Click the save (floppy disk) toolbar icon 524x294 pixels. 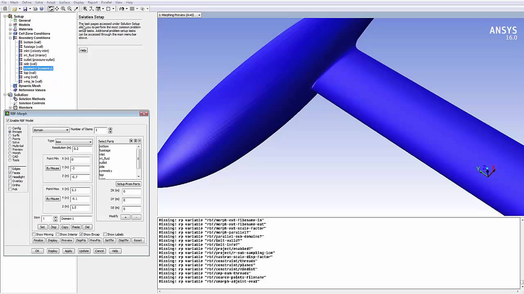(x=25, y=9)
